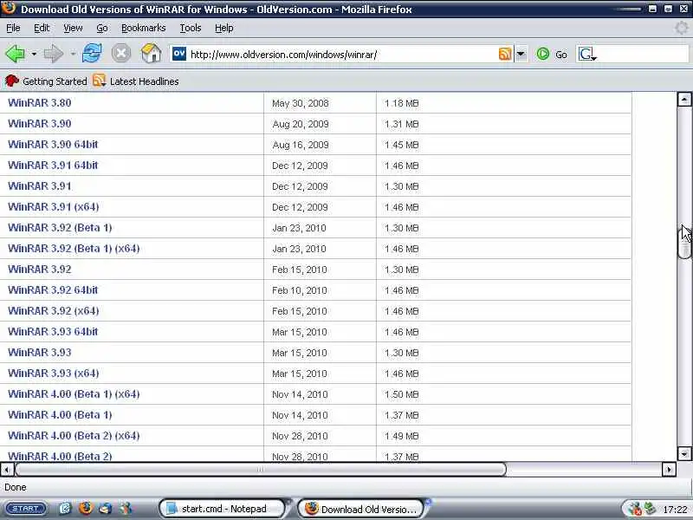Open the WinRAR 4.00 (Beta 2) (x64) link
This screenshot has height=520, width=693.
pos(74,435)
